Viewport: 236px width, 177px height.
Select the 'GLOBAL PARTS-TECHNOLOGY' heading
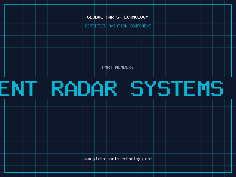tap(118, 17)
